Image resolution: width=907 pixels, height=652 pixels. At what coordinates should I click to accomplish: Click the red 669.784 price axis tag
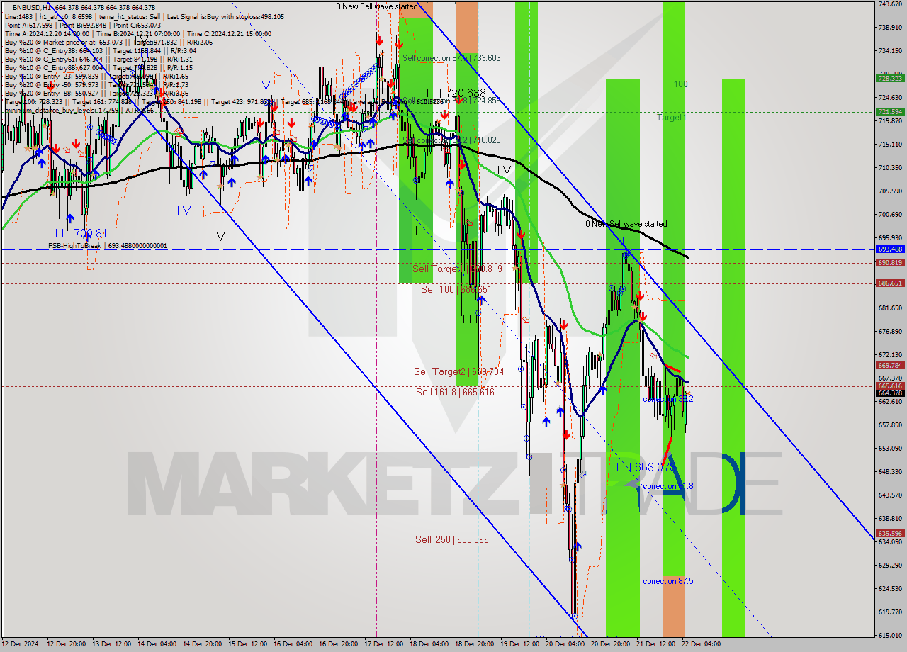pyautogui.click(x=890, y=366)
